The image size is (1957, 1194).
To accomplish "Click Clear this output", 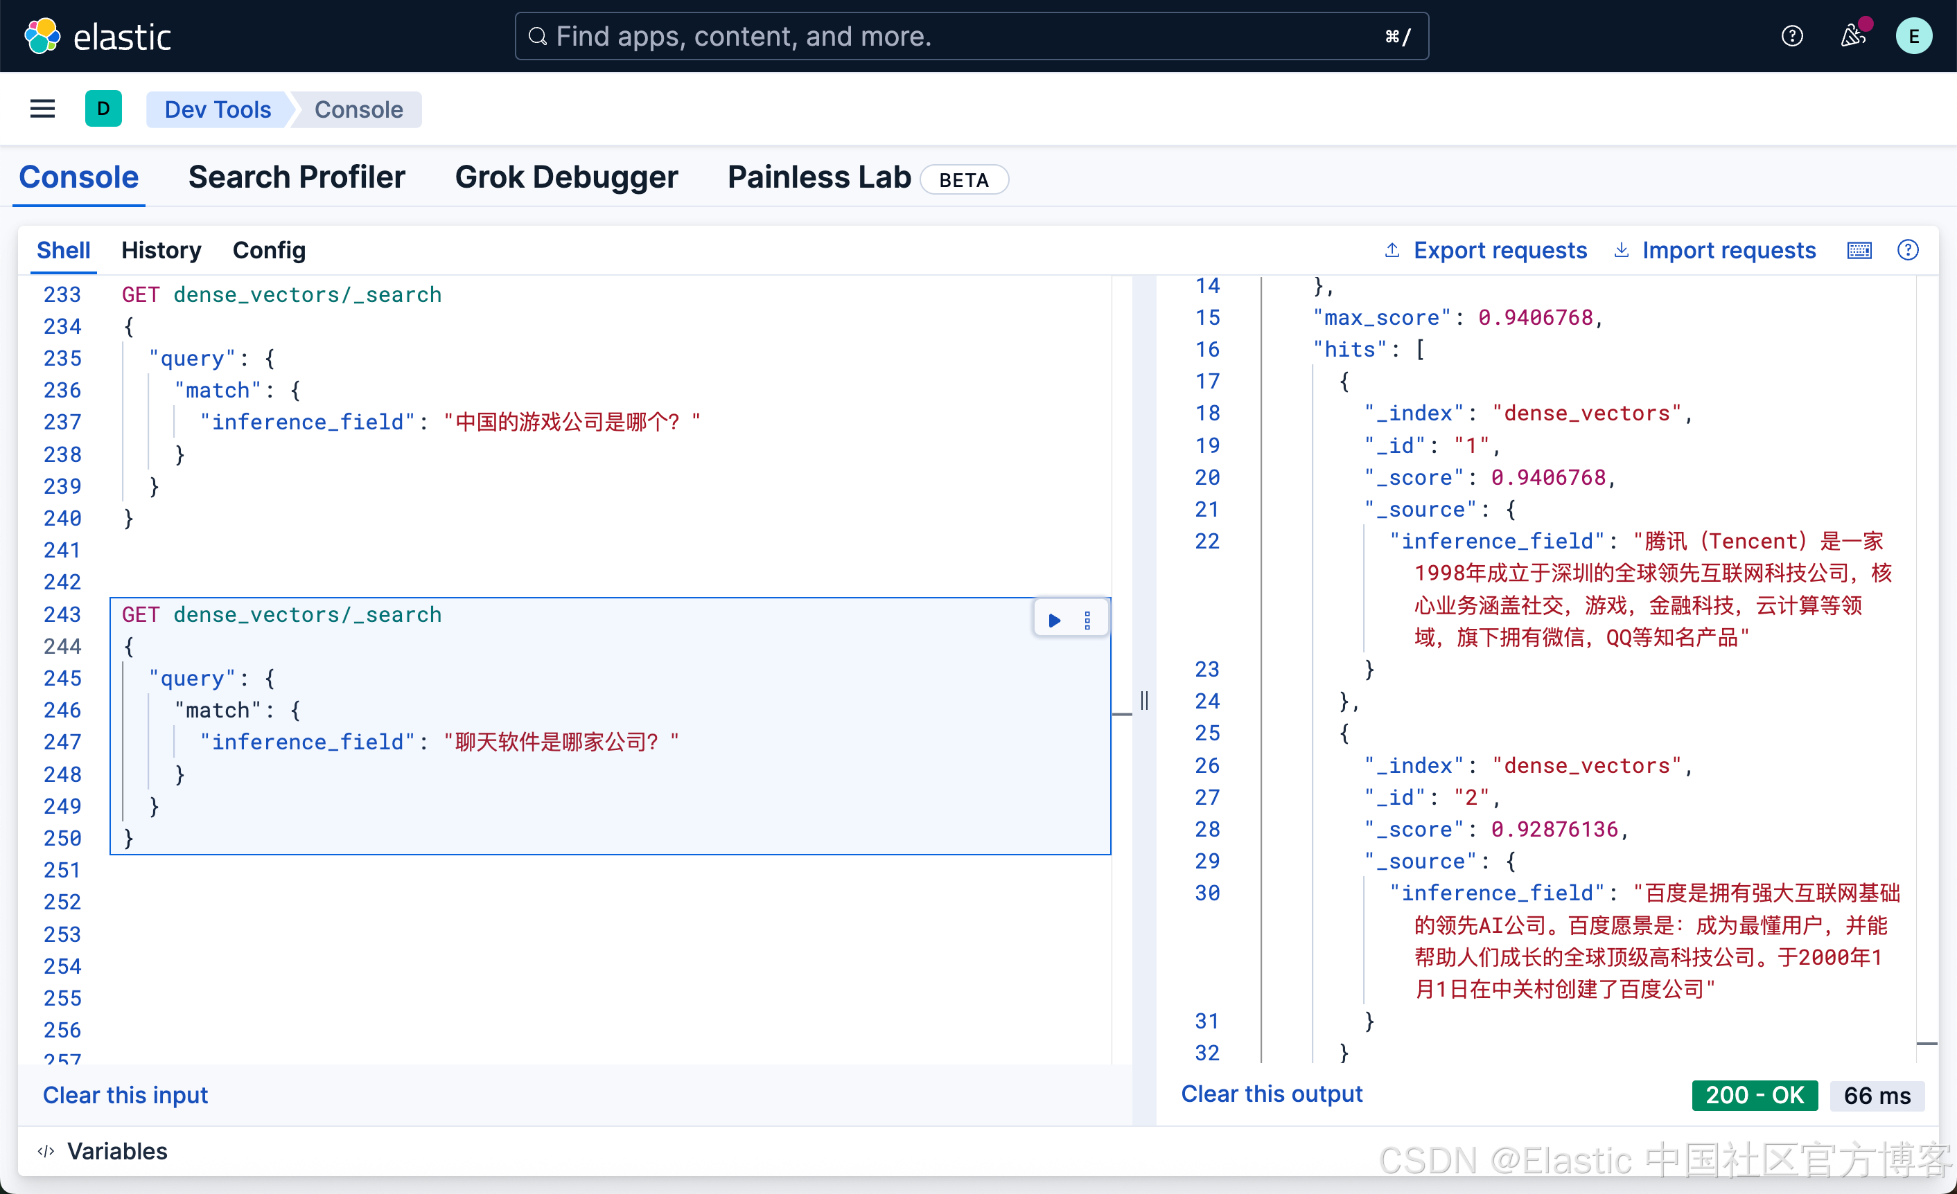I will pos(1271,1094).
